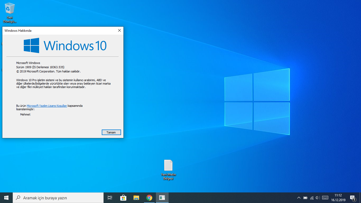Click the taskbar search box Aramak için buraya yazın
The width and height of the screenshot is (361, 203).
pos(58,198)
